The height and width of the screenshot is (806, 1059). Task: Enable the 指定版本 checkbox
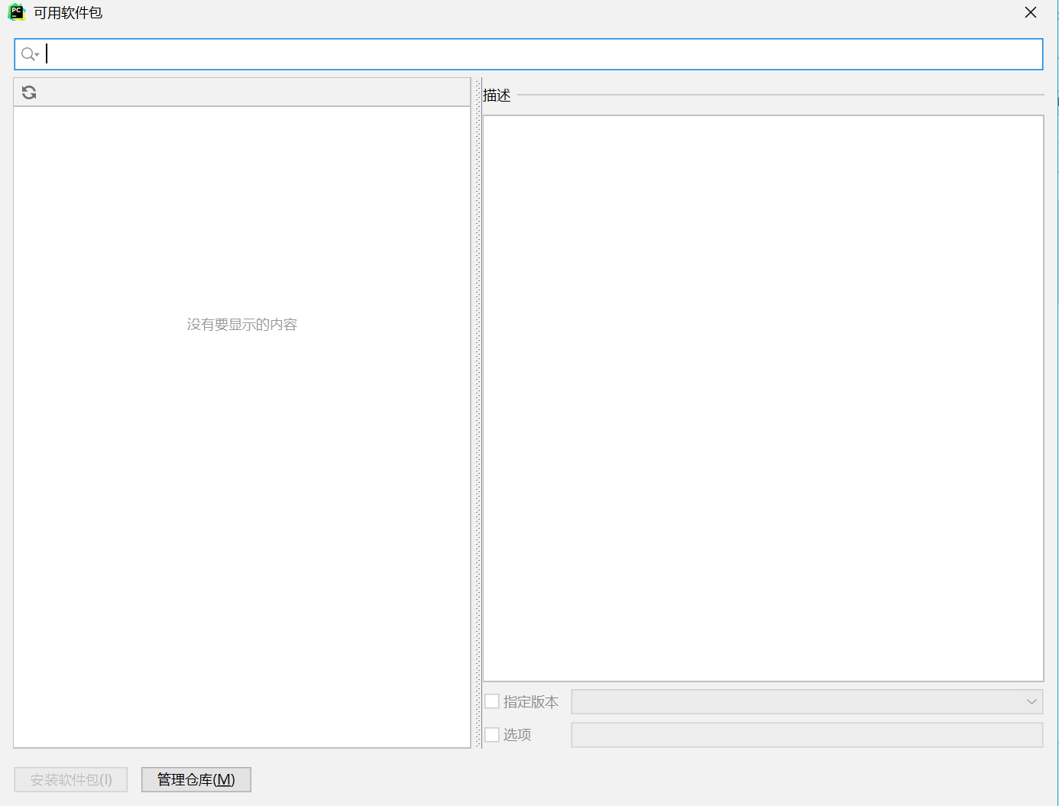[492, 701]
